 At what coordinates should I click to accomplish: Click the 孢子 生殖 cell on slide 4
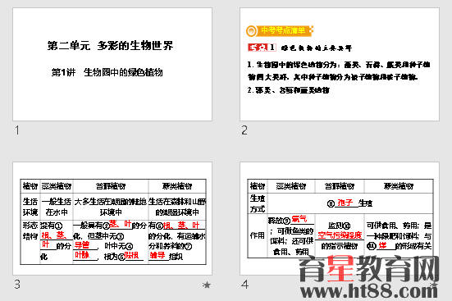(x=350, y=203)
